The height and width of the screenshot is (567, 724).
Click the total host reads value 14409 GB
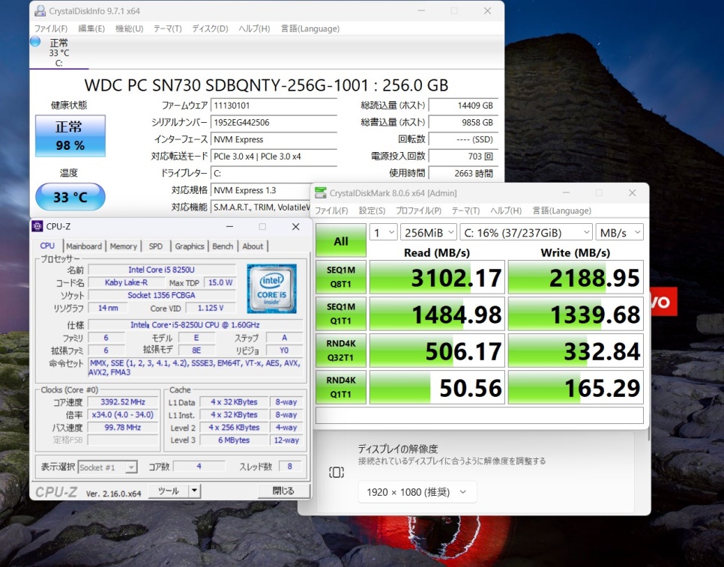pos(463,105)
